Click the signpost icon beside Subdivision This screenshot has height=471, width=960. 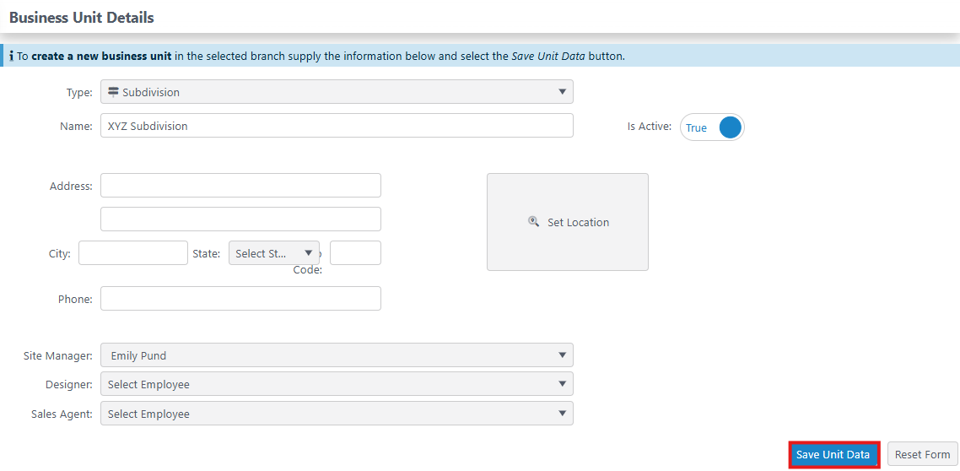tap(113, 92)
